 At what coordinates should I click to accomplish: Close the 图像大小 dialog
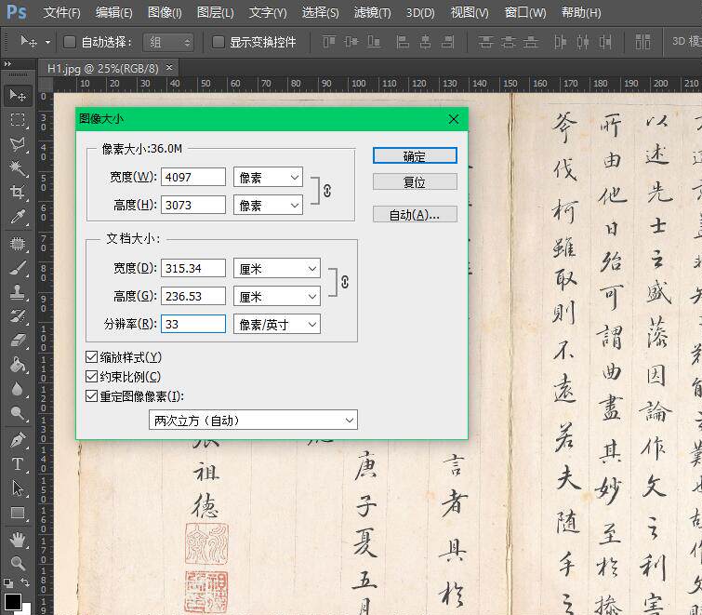[x=454, y=119]
